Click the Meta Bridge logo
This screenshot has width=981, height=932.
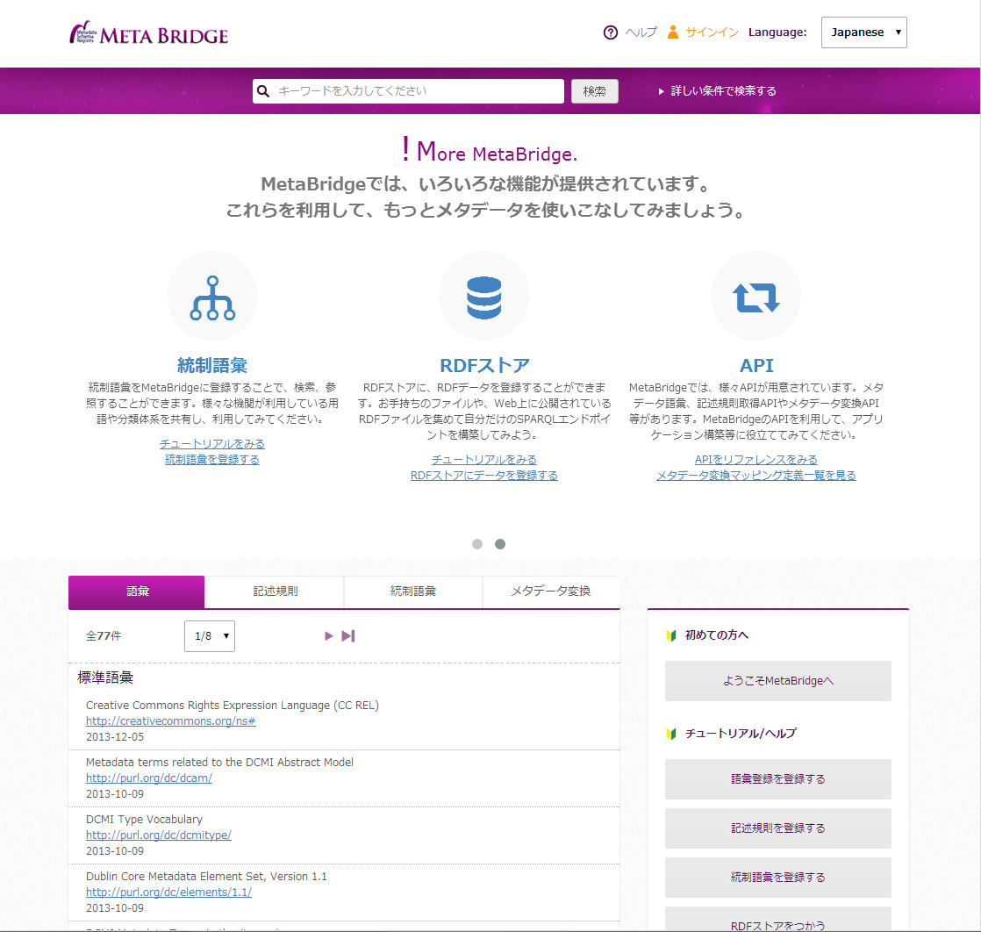148,32
